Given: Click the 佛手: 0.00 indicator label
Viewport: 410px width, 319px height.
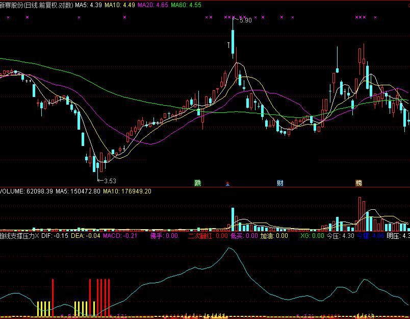Looking at the screenshot, I should pos(164,236).
